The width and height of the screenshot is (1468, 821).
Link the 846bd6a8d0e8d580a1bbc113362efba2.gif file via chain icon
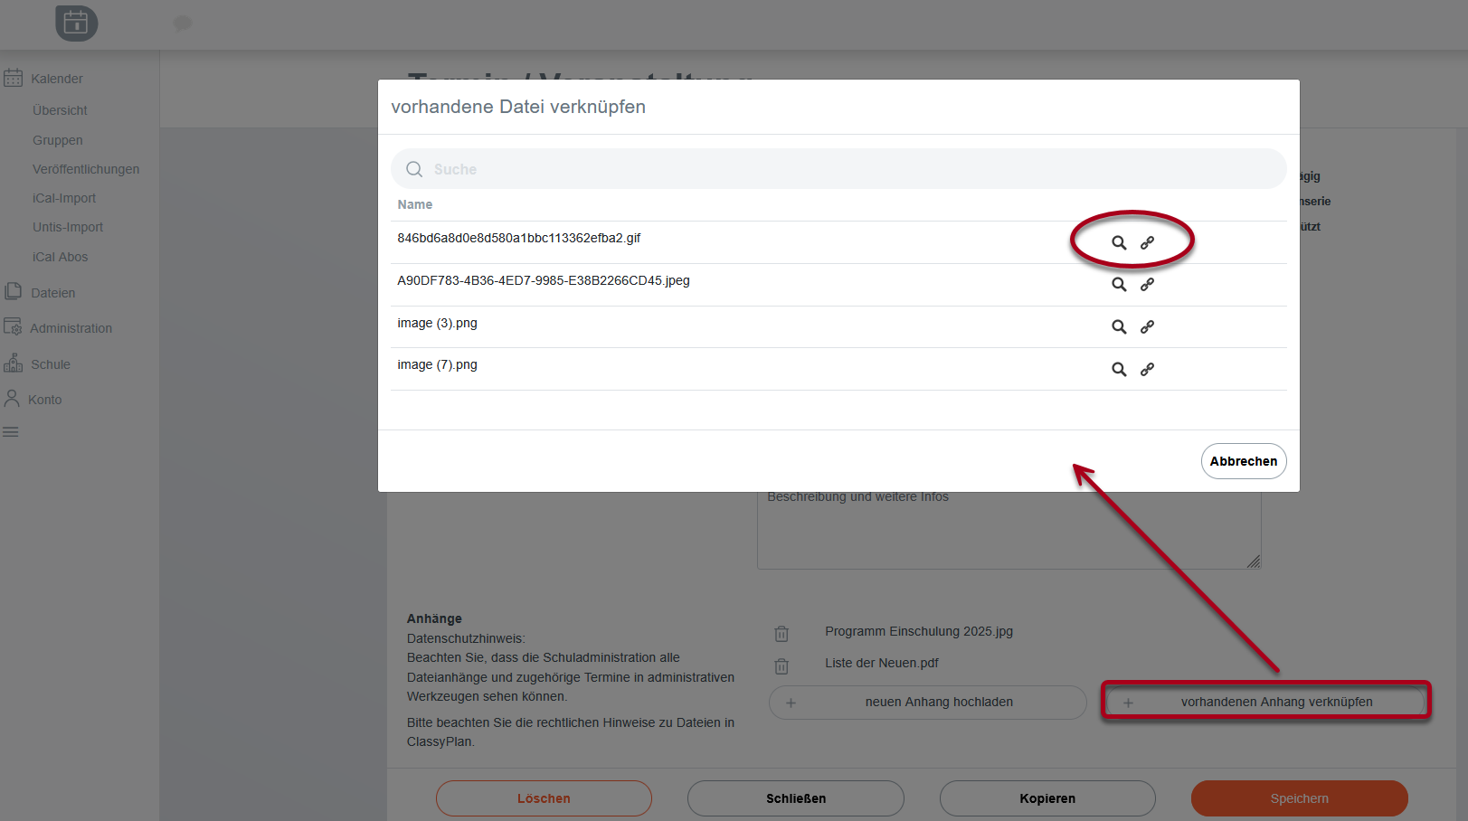[x=1147, y=242]
